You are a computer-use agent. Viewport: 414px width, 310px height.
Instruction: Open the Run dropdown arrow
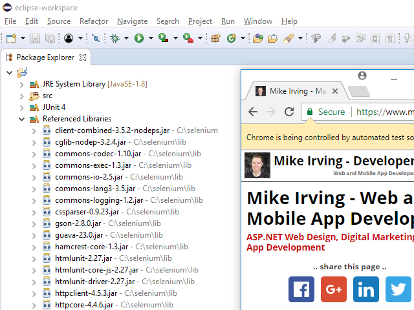(x=151, y=38)
